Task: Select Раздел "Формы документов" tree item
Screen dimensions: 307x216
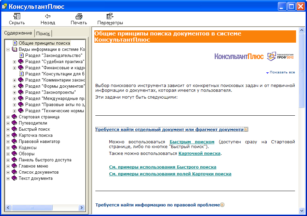Action: coord(55,86)
